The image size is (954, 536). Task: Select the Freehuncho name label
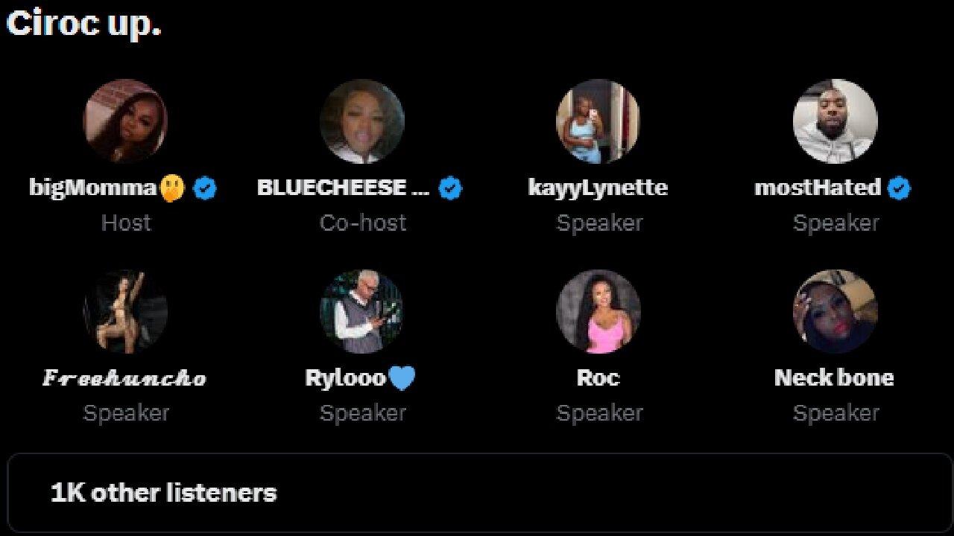[124, 378]
